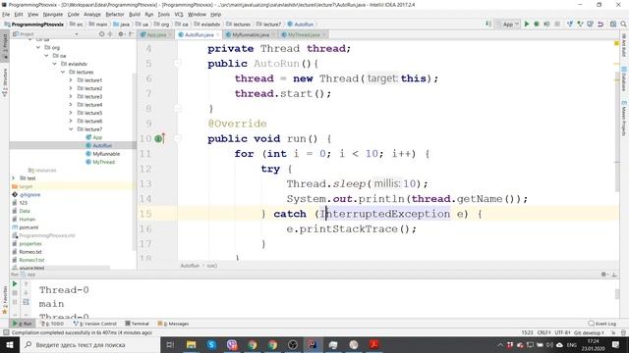629x353 pixels.
Task: Open Acrobat Reader from the taskbar
Action: click(373, 344)
